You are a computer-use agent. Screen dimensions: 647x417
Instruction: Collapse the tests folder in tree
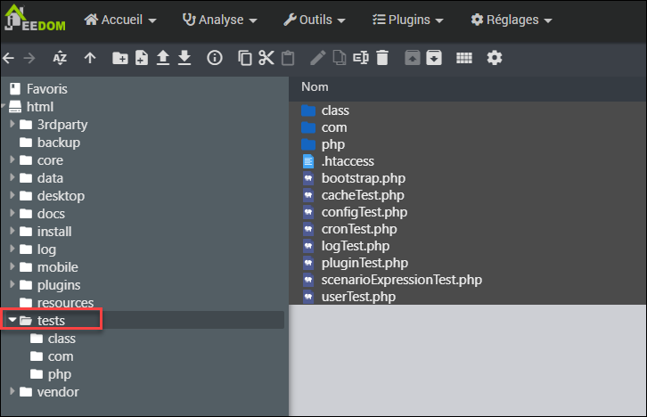pyautogui.click(x=12, y=320)
